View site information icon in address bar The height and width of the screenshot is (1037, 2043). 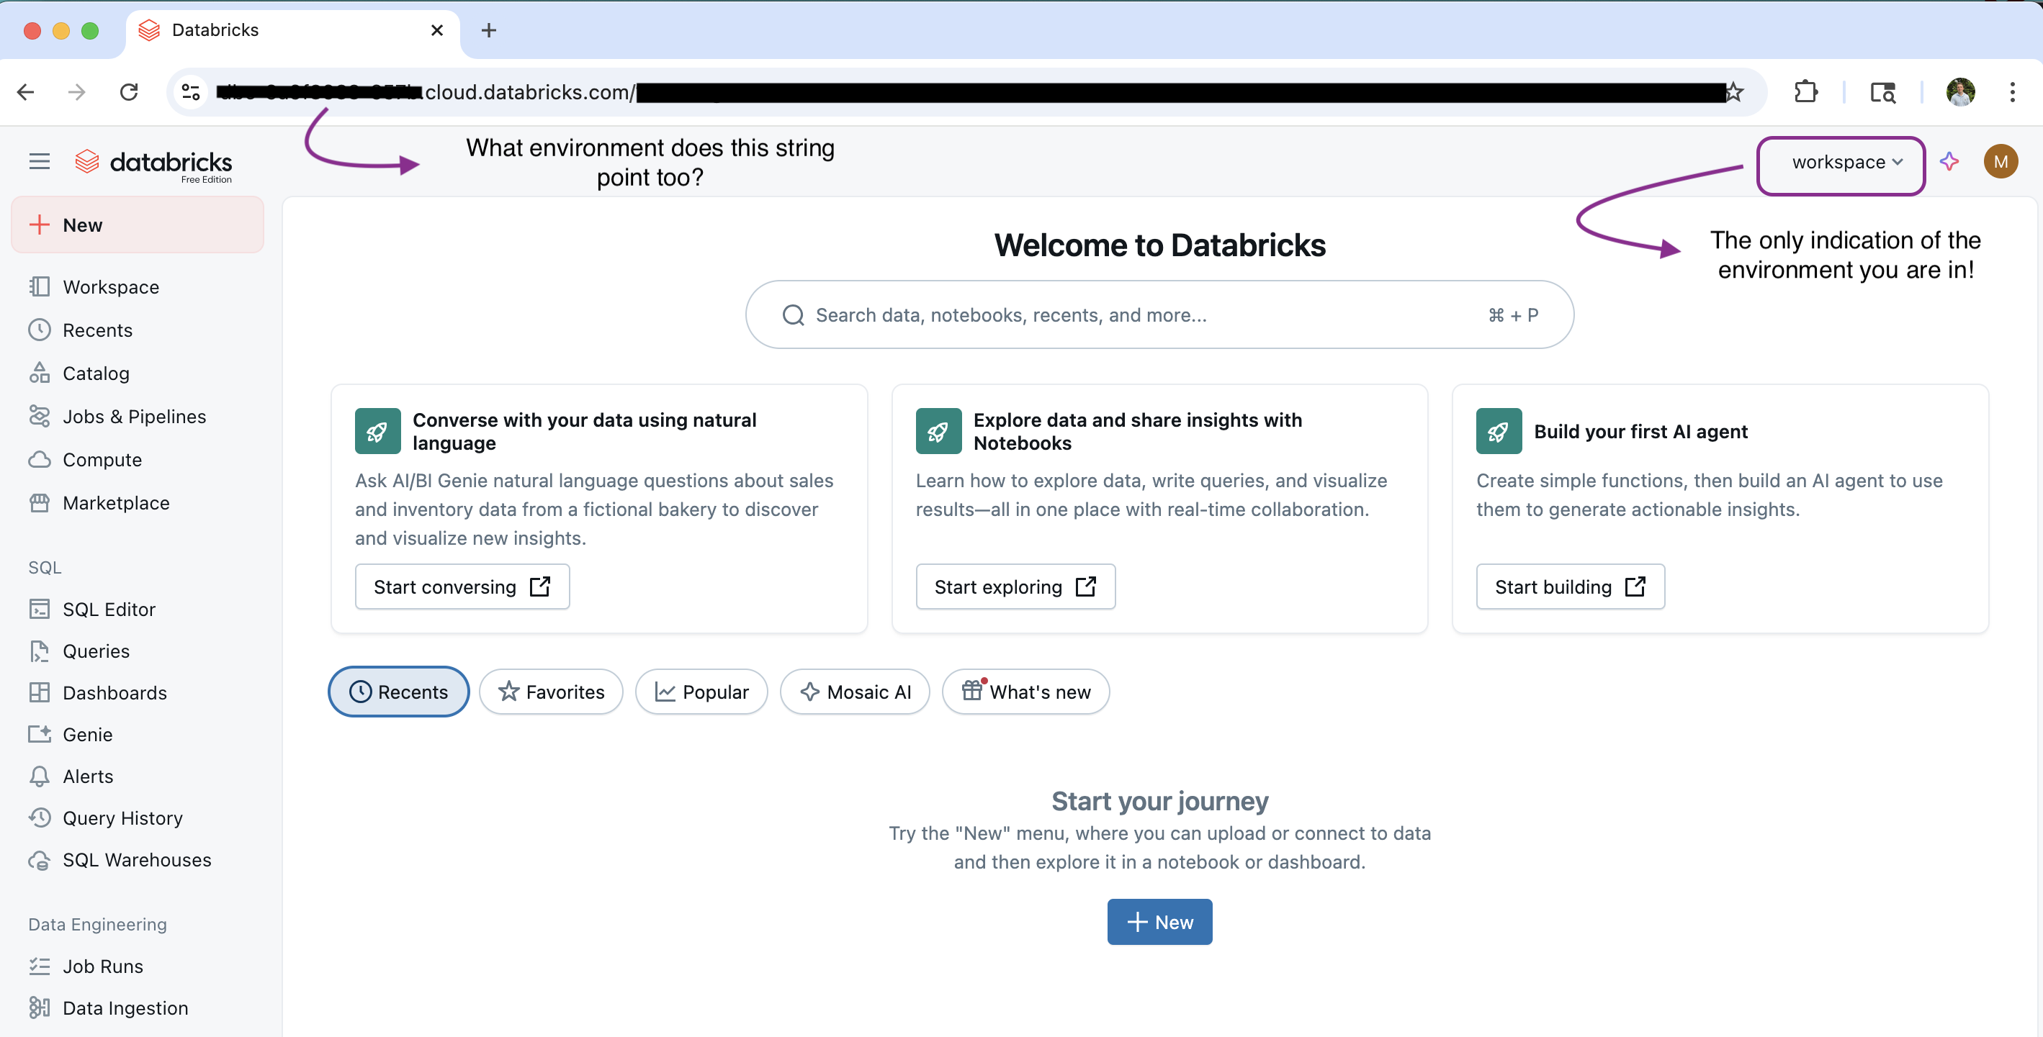click(190, 92)
